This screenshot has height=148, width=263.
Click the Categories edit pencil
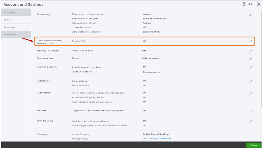[251, 82]
